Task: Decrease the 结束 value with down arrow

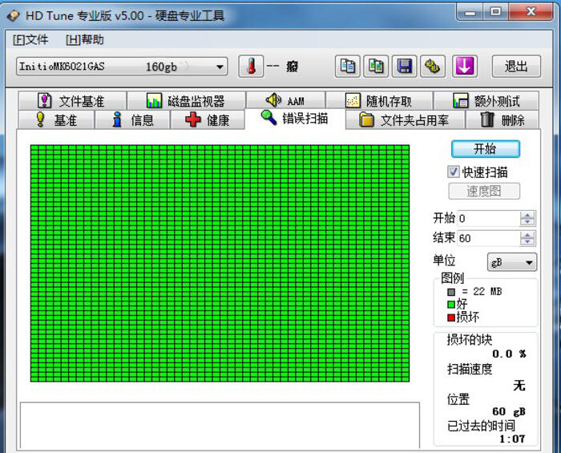Action: click(x=527, y=242)
